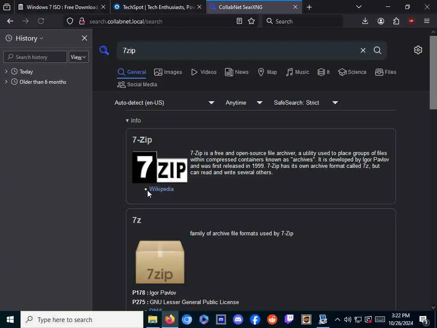Close the History sidebar
This screenshot has width=437, height=328.
(x=84, y=38)
